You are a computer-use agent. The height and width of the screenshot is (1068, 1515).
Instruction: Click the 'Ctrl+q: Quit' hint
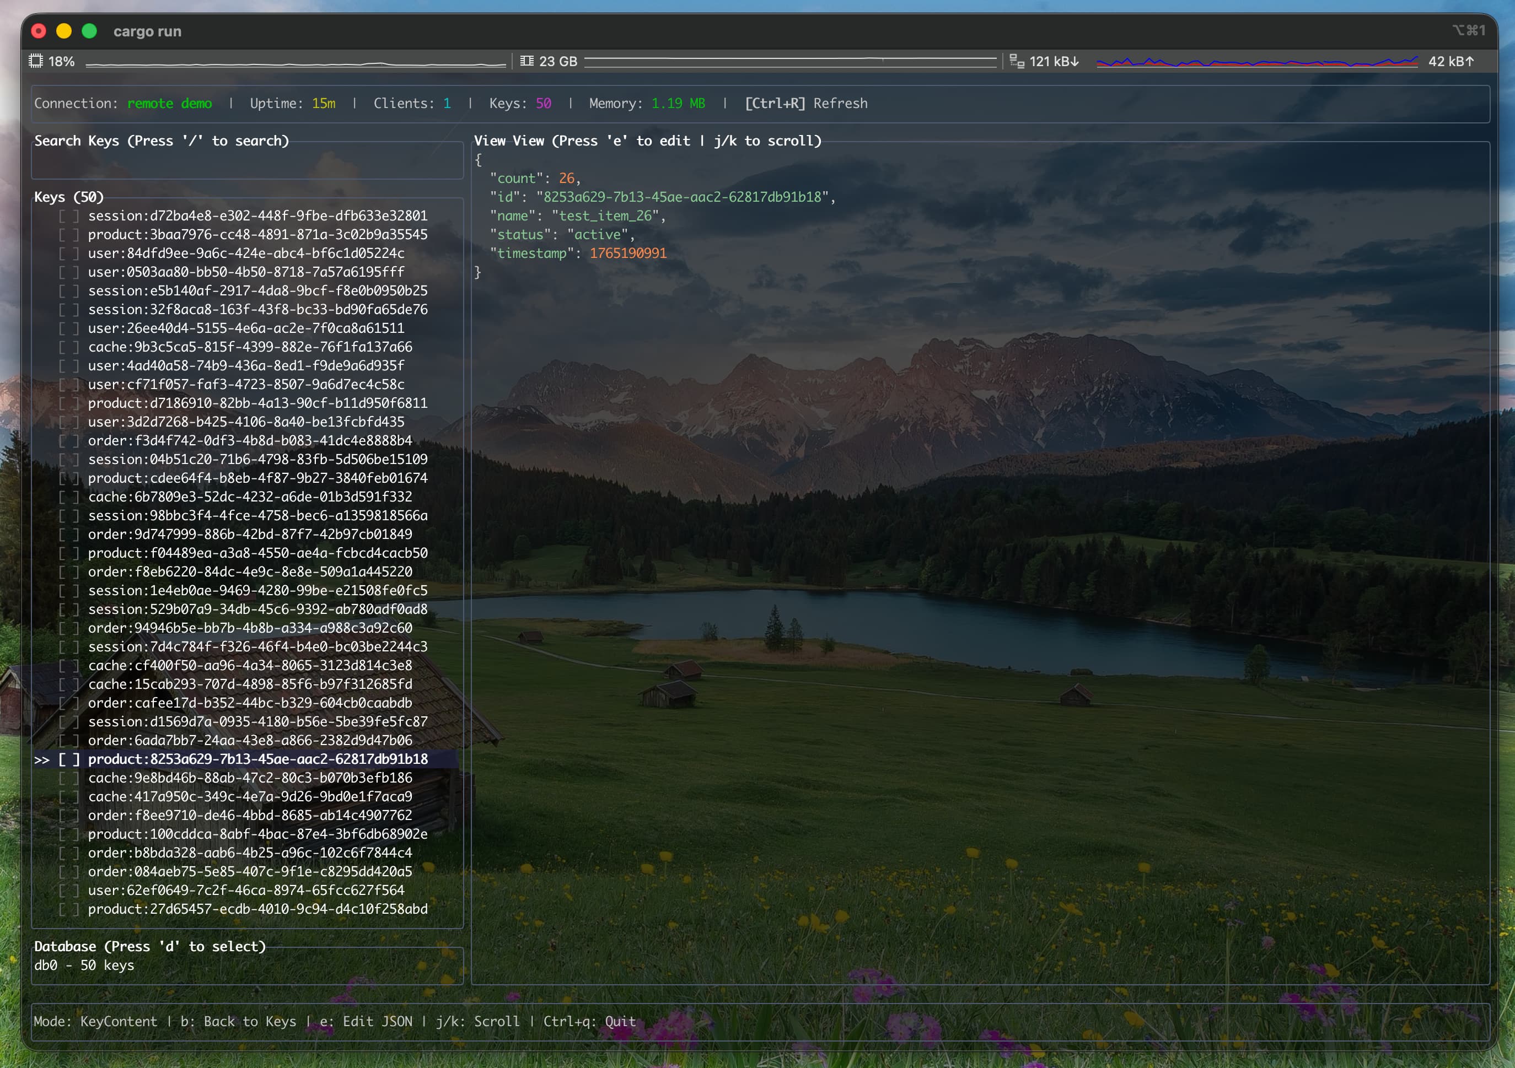pos(589,1021)
